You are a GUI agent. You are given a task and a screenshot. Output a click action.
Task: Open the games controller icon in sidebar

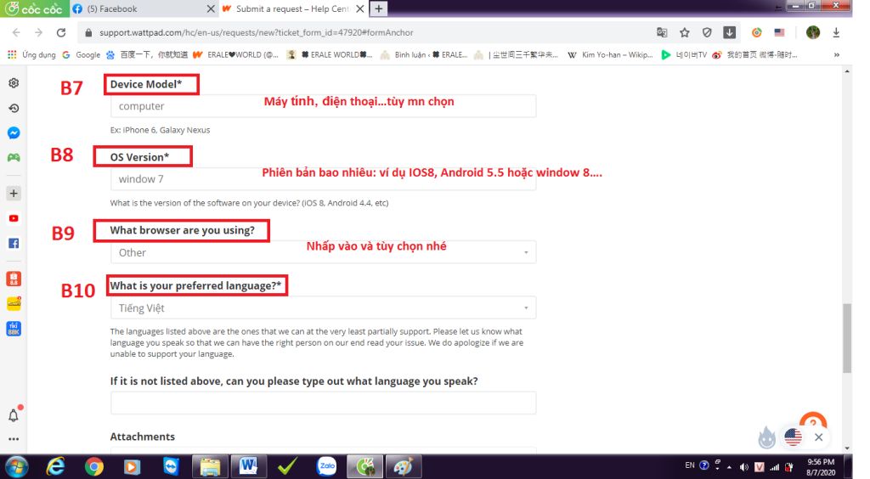click(x=14, y=158)
